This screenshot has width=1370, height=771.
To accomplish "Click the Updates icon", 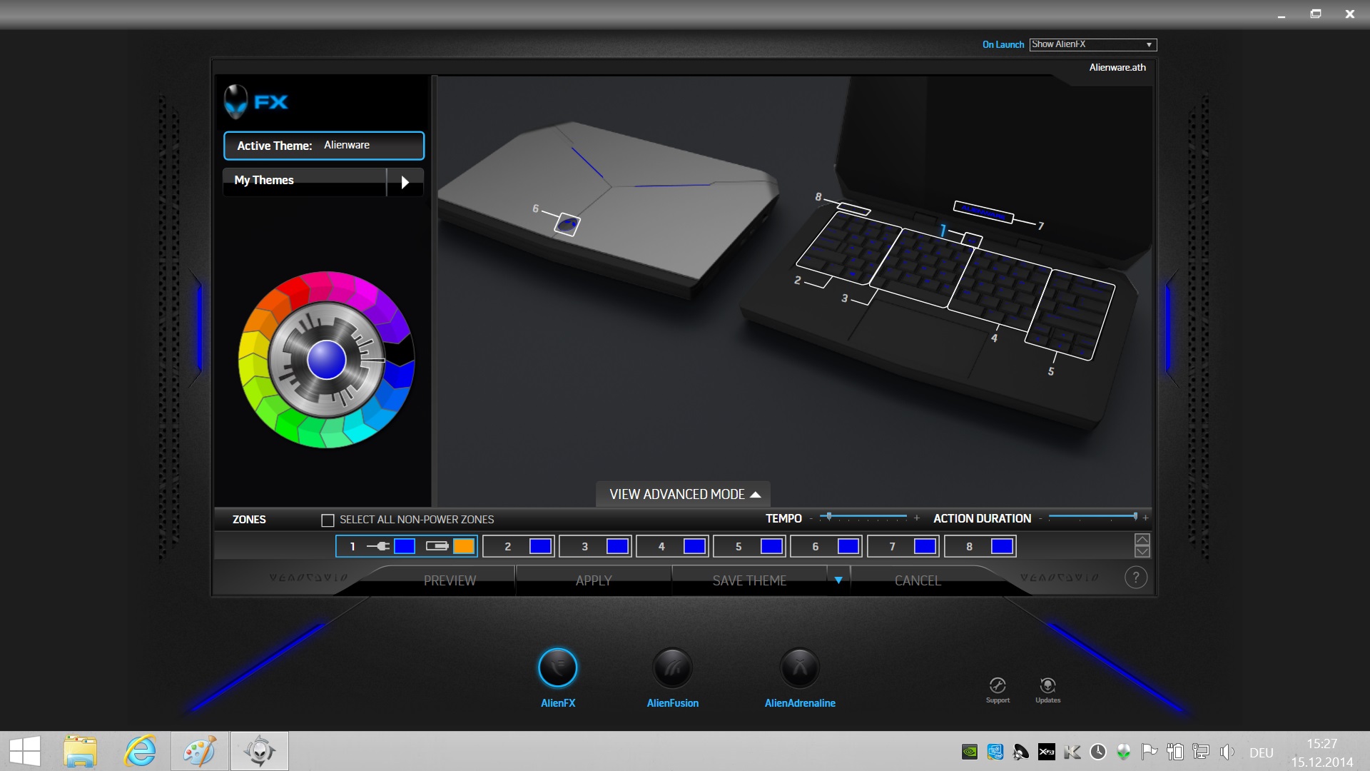I will 1047,686.
